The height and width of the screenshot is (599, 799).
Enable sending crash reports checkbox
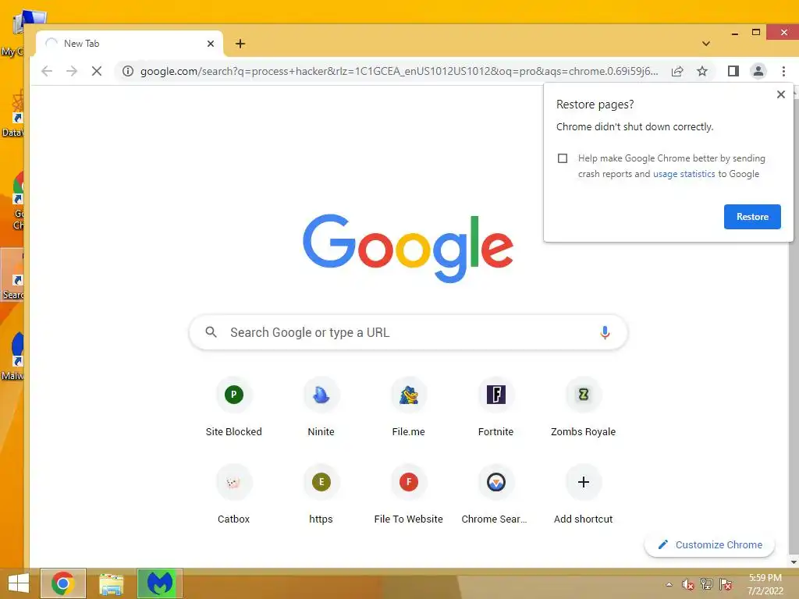pyautogui.click(x=563, y=158)
